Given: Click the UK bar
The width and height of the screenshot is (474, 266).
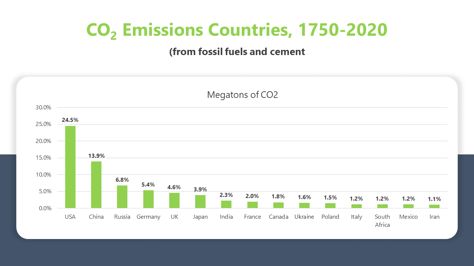Looking at the screenshot, I should [x=174, y=200].
